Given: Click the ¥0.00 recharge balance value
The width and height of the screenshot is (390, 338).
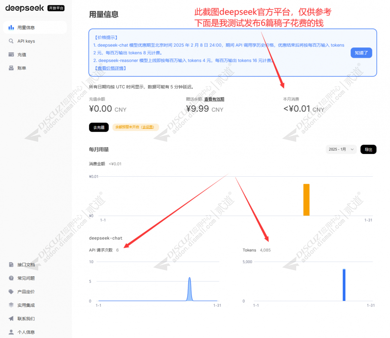Looking at the screenshot, I should (100, 109).
